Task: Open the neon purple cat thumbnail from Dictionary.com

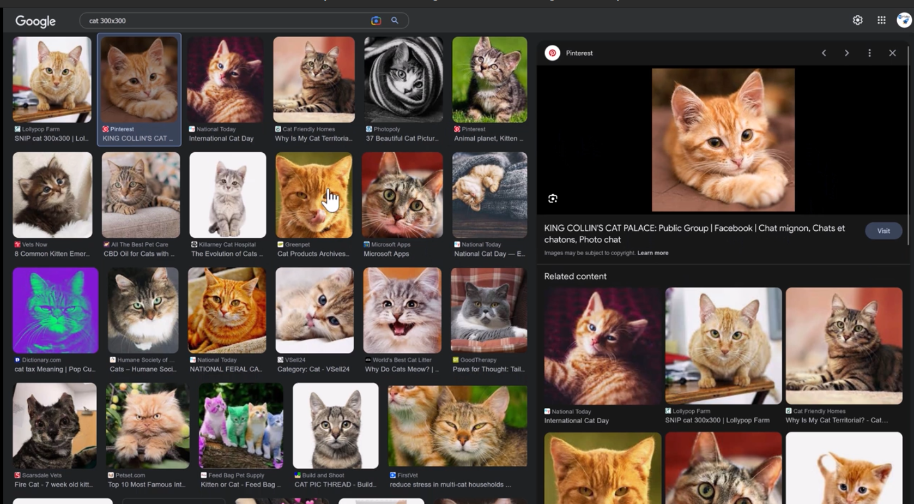Action: (x=56, y=310)
